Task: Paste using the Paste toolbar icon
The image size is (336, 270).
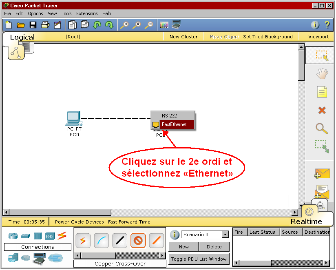Action: [85, 25]
